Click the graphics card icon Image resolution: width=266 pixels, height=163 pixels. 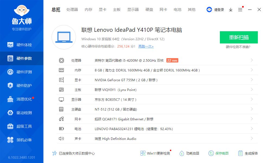pyautogui.click(x=61, y=80)
